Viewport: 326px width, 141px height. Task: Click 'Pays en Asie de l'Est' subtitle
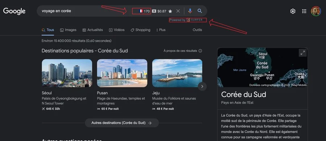click(237, 103)
